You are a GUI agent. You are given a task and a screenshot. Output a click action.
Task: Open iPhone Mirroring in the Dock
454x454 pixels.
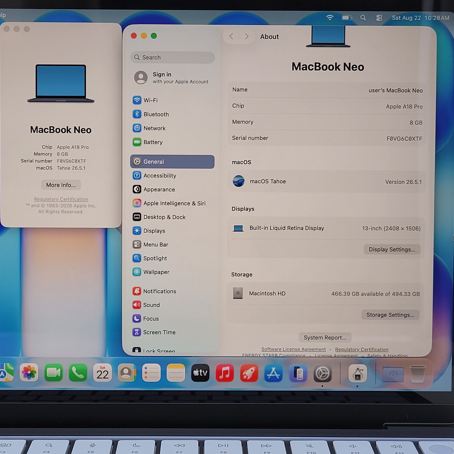coord(298,373)
